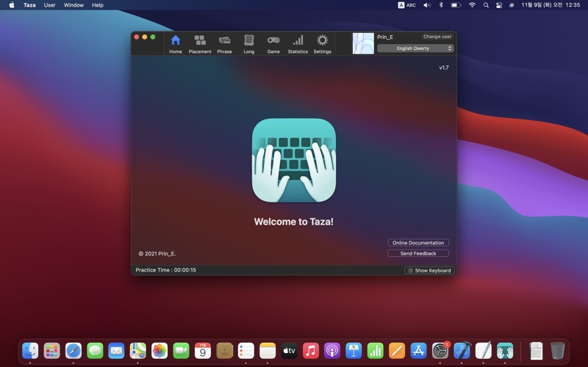Click the © 2021 Prin_E. copyright text

[x=157, y=253]
